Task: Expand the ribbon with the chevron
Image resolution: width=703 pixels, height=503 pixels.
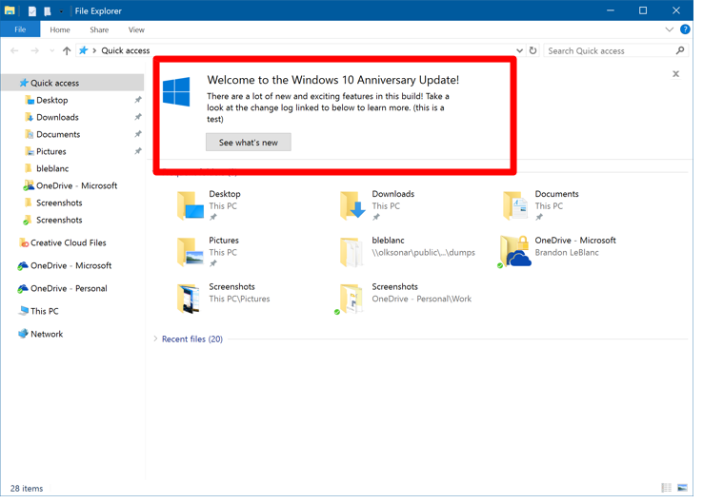Action: coord(670,29)
